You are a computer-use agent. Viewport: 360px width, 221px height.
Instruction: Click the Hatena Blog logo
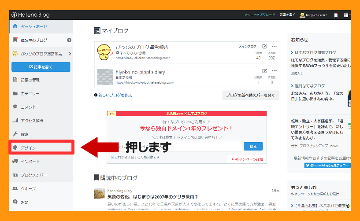(x=30, y=15)
